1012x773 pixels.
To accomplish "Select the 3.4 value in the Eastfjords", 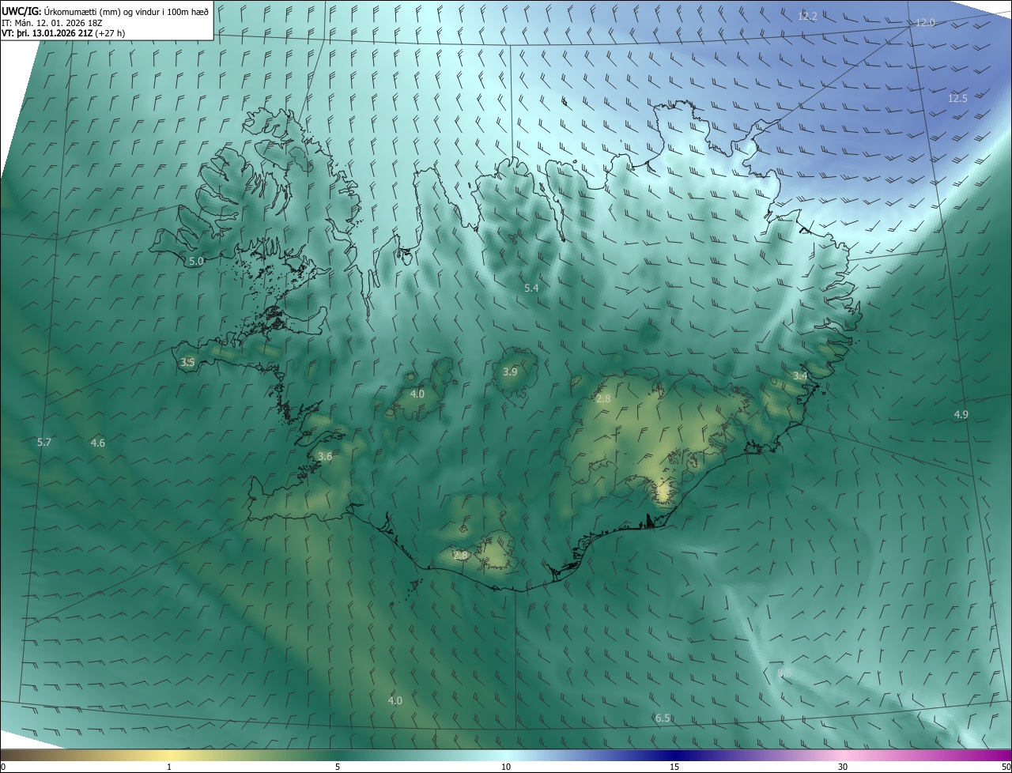I will tap(800, 376).
